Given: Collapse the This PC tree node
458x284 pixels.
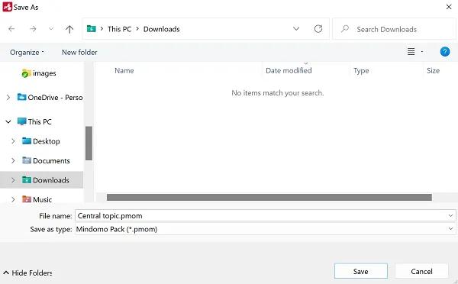Looking at the screenshot, I should click(8, 121).
